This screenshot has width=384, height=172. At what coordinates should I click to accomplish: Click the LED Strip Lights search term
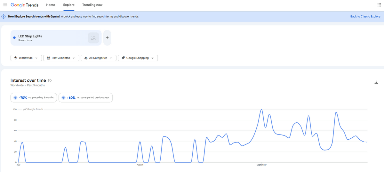tap(30, 36)
